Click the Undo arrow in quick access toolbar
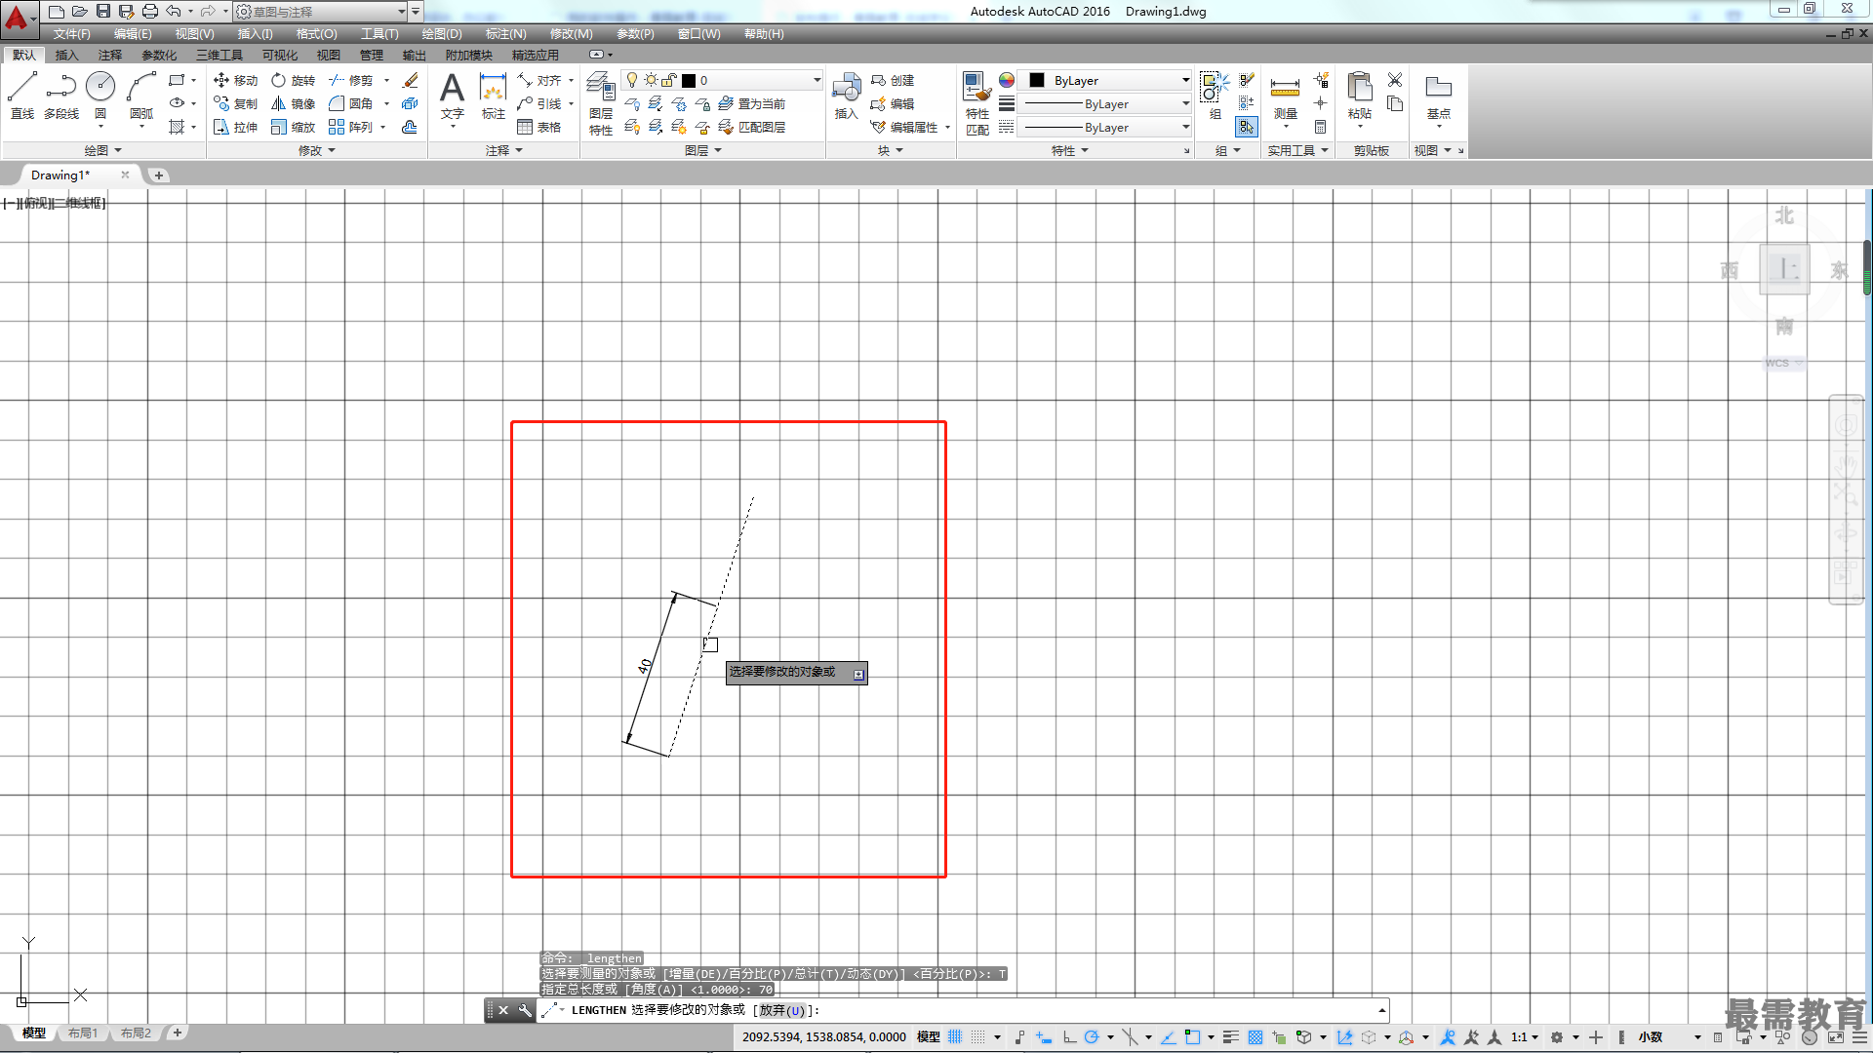This screenshot has width=1873, height=1053. click(174, 11)
